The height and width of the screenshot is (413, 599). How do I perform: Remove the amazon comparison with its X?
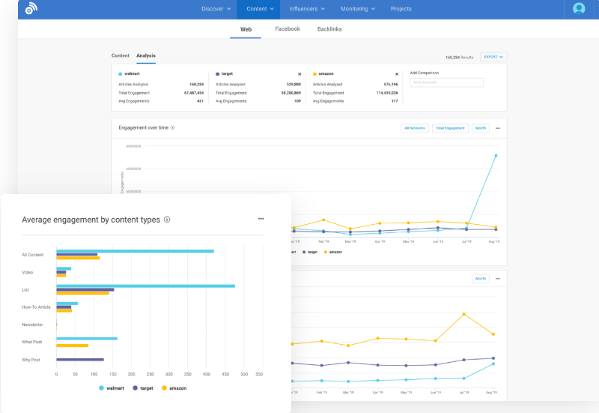pos(397,74)
